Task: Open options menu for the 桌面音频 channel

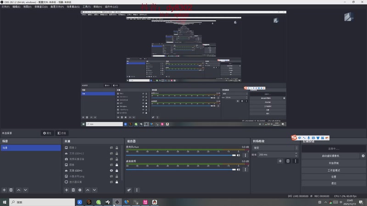Action: point(245,169)
